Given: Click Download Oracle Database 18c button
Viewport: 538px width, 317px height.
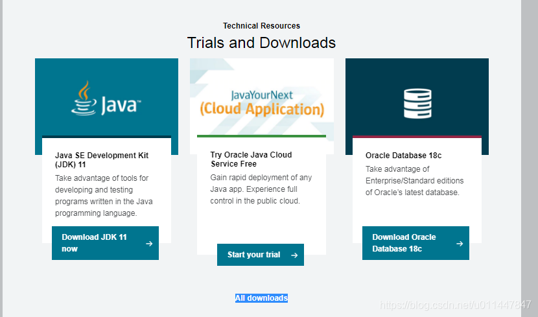Looking at the screenshot, I should click(x=415, y=243).
